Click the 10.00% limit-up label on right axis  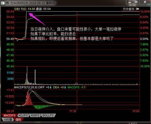tap(145, 12)
